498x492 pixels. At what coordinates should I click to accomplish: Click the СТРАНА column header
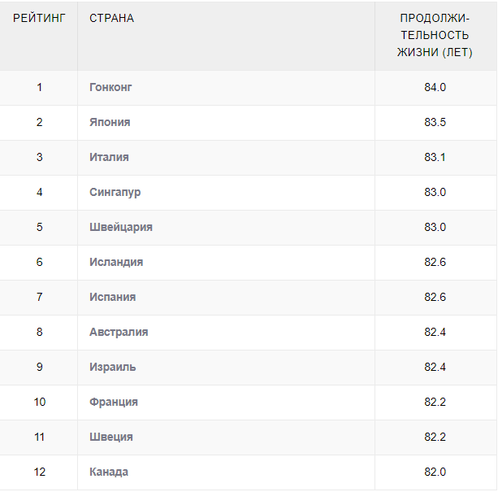[112, 18]
